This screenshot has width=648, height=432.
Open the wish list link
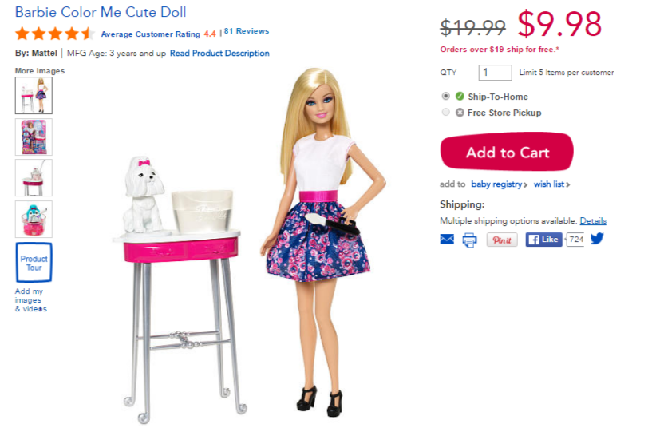coord(551,184)
